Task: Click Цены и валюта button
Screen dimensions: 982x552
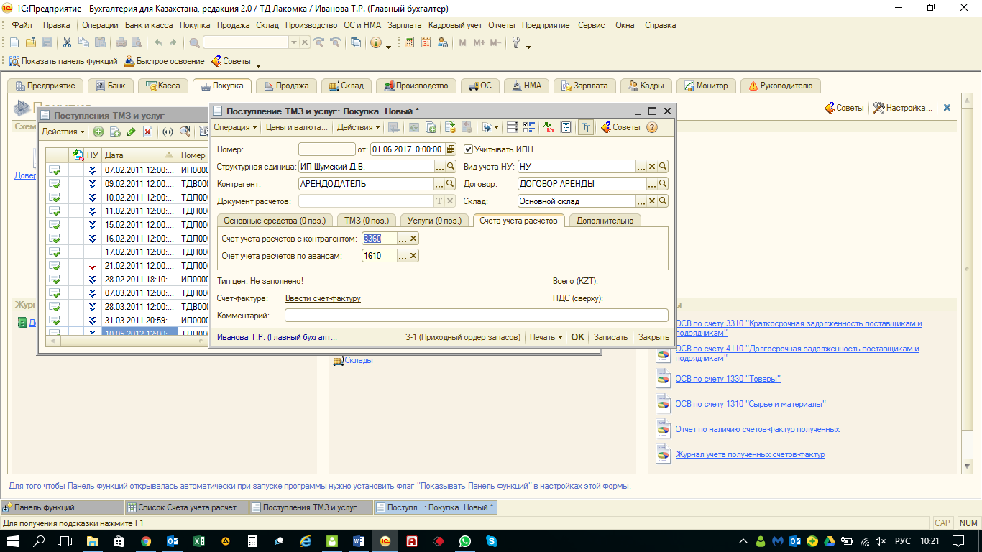Action: pyautogui.click(x=297, y=127)
